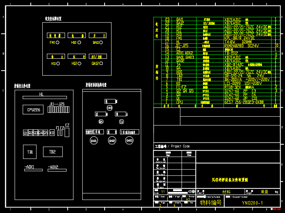Select the QA01 pushbutton symbol
The image size is (285, 213).
(x=94, y=140)
